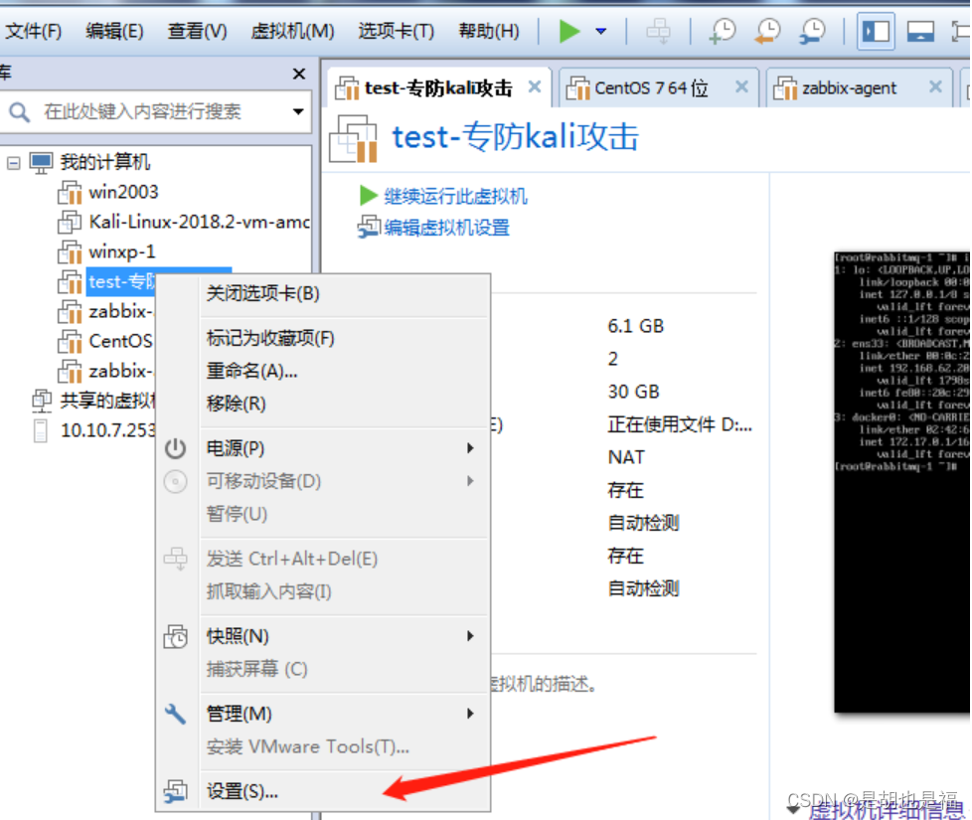Screen dimensions: 972x820
Task: Click the 30 GB hard disk value
Action: tap(633, 392)
